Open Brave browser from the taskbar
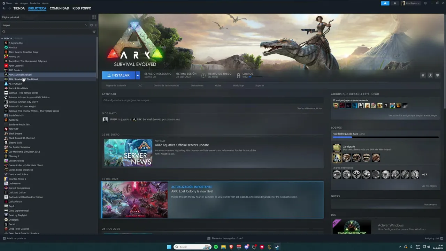 coord(231,247)
